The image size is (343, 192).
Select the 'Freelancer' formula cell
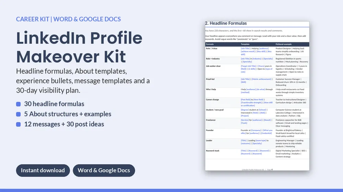point(211,120)
